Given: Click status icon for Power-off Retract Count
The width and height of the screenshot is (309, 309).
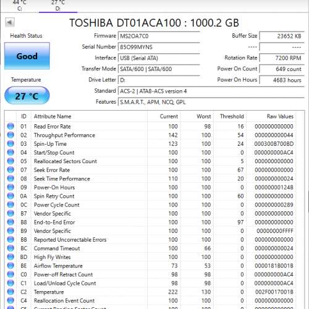Looking at the screenshot, I should (x=11, y=274).
